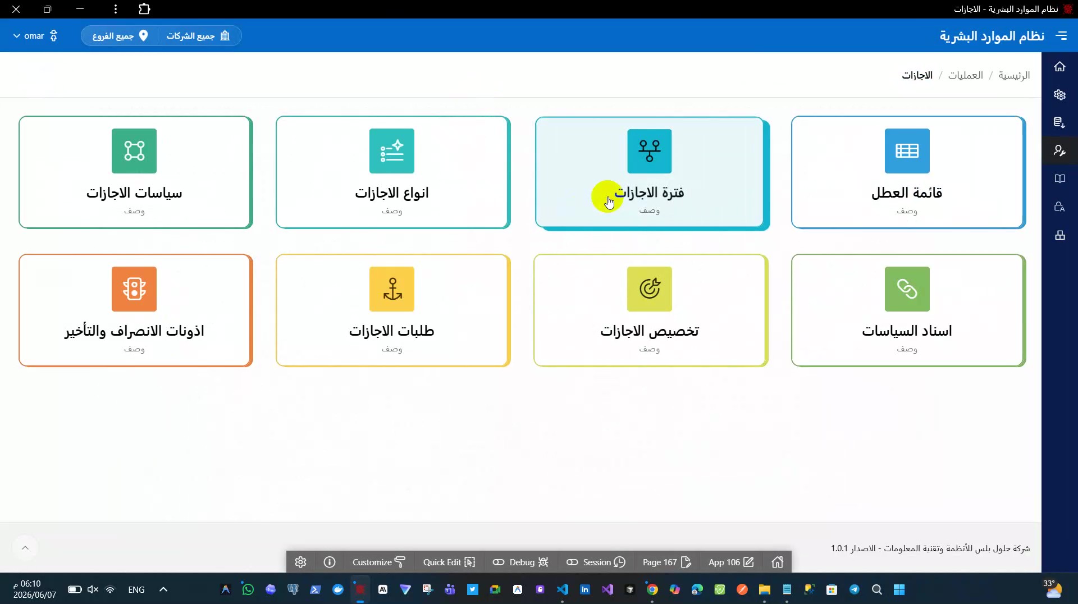Expand the system tray hidden icons chevron
The image size is (1078, 604).
(163, 589)
